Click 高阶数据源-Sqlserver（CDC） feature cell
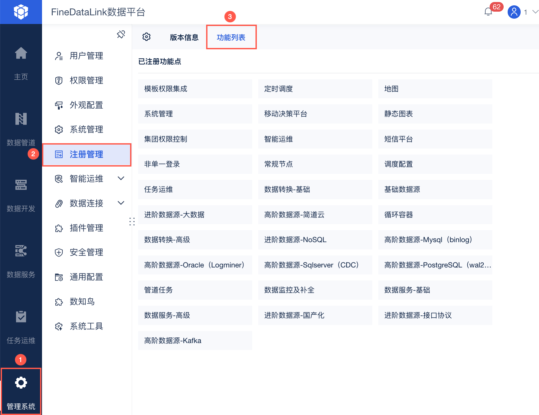 point(315,265)
